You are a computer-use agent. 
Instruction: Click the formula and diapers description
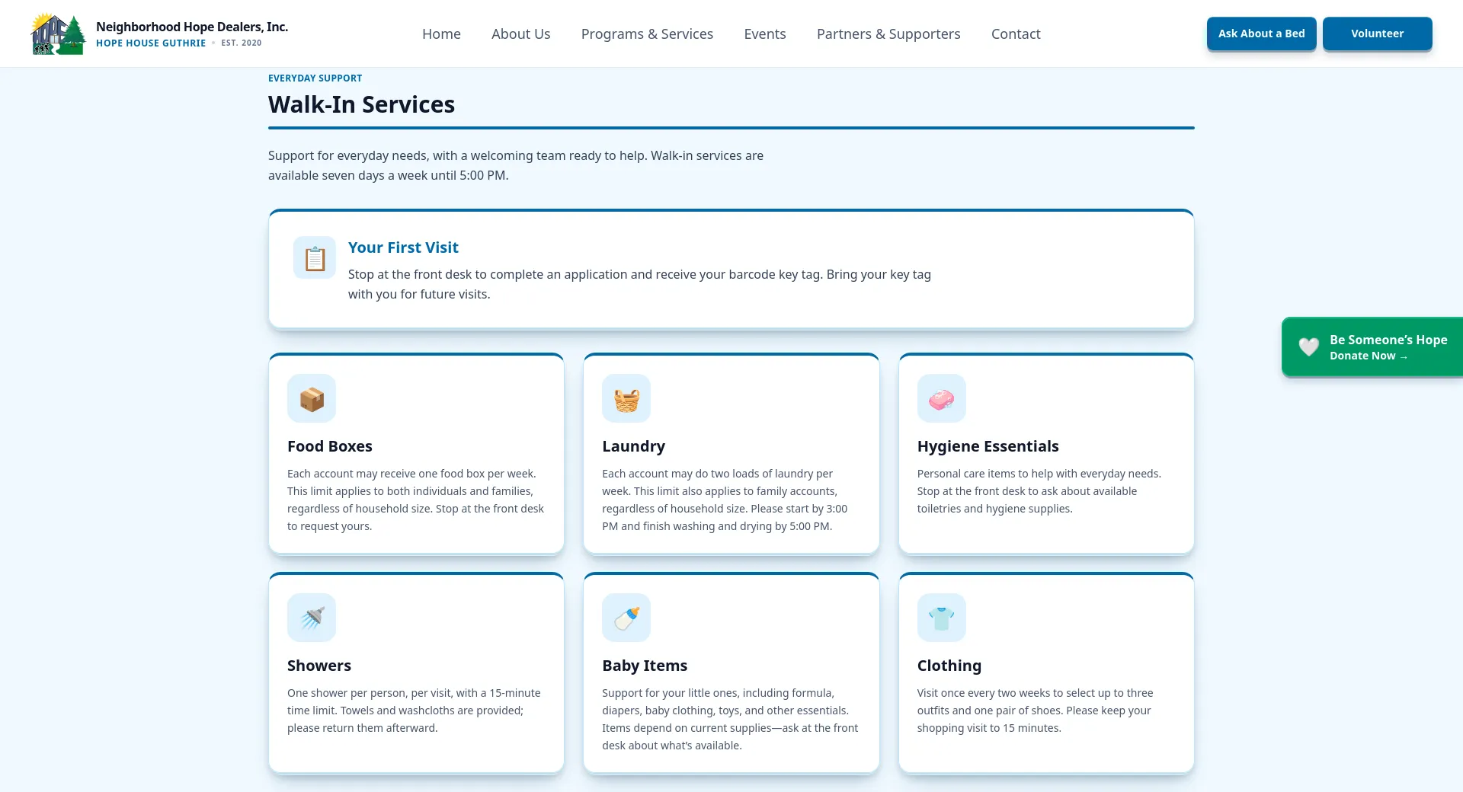click(x=730, y=719)
